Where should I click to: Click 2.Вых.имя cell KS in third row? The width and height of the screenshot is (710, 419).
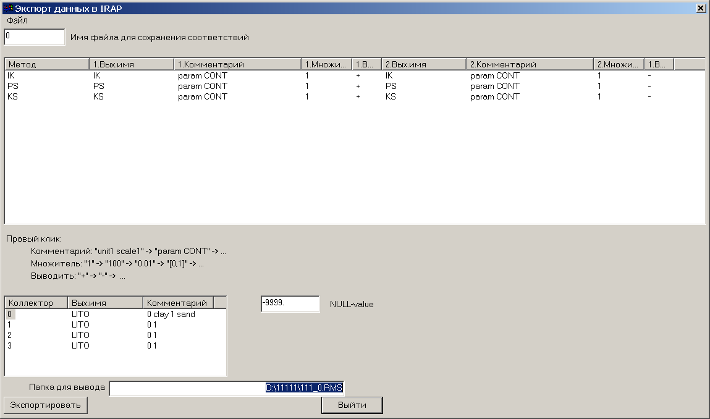pos(391,96)
